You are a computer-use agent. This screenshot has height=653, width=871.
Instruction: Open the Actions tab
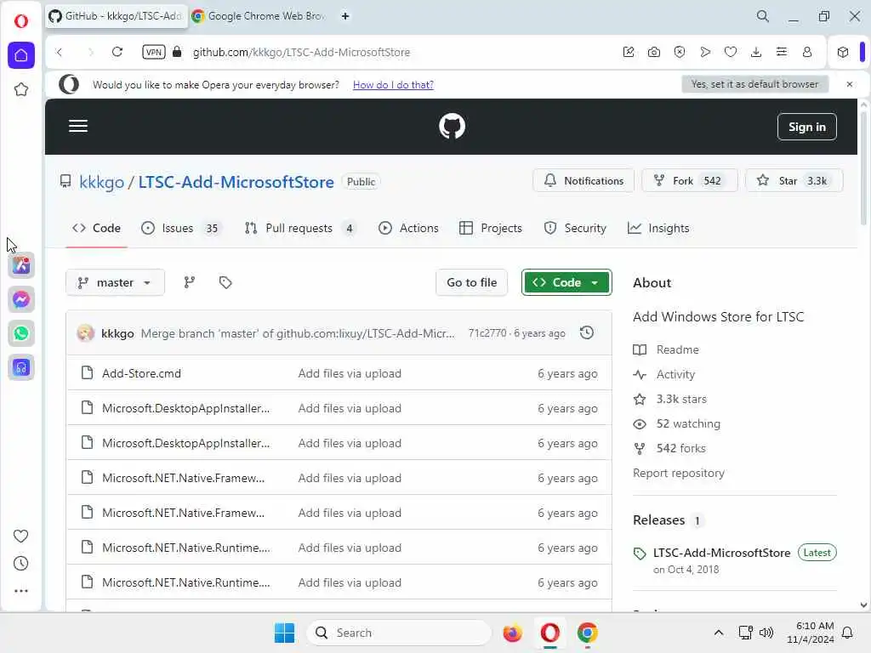pos(408,228)
